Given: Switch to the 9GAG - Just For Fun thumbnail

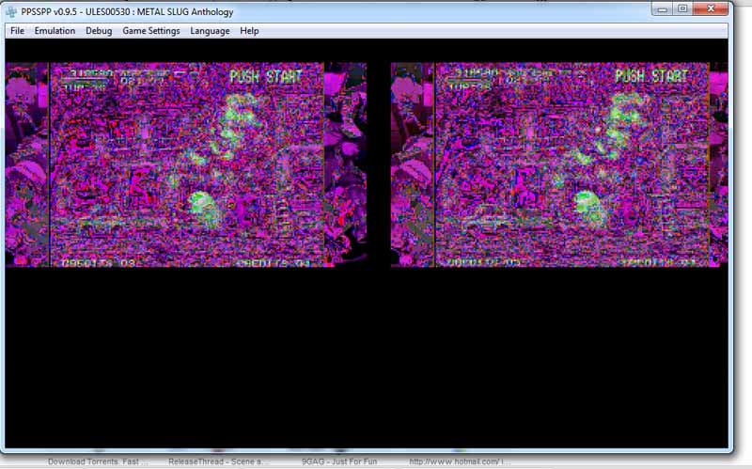Looking at the screenshot, I should coord(337,461).
